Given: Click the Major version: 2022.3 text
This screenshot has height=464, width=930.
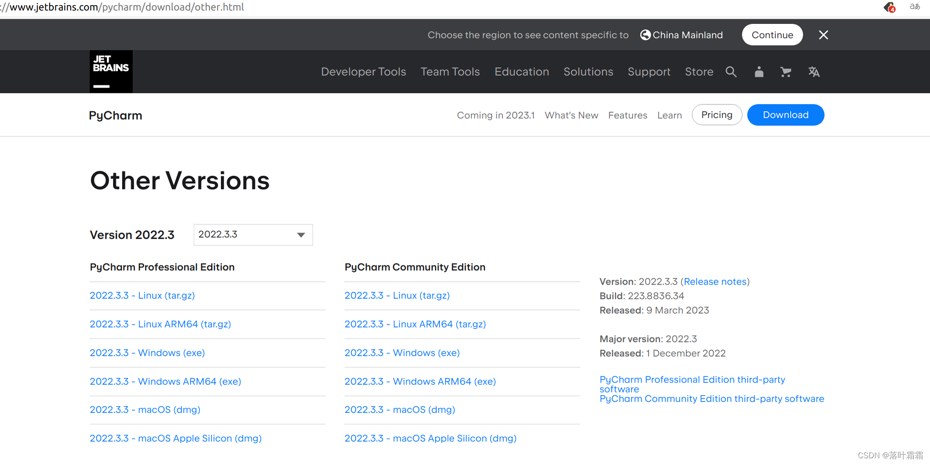Looking at the screenshot, I should [x=648, y=339].
